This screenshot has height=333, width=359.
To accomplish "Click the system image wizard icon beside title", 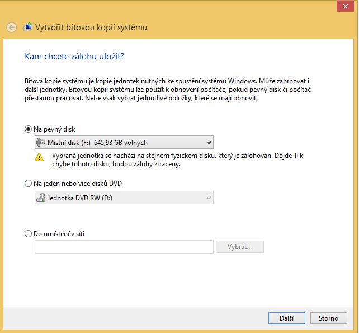I will (28, 27).
